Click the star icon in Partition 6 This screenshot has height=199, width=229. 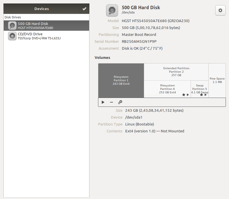point(184,95)
